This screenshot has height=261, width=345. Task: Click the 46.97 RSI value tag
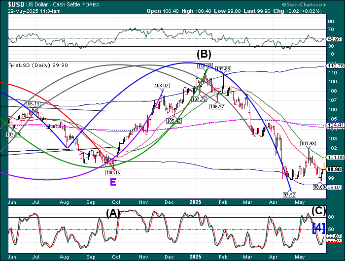334,38
